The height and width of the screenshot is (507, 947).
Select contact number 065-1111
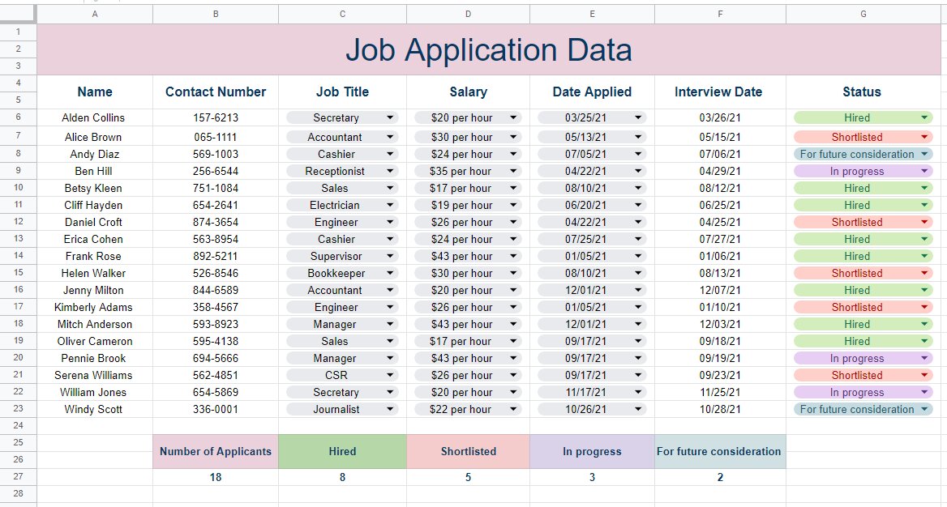tap(216, 137)
